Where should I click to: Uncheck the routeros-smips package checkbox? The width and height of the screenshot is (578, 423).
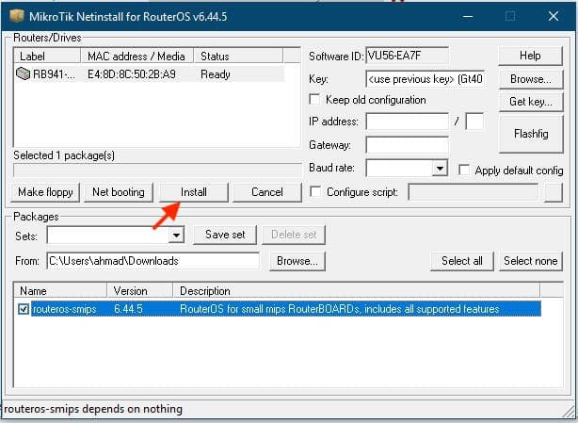click(24, 309)
